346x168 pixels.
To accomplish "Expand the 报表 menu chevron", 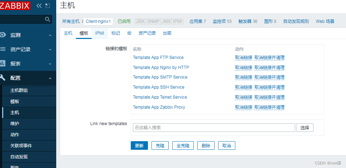I will 50,64.
